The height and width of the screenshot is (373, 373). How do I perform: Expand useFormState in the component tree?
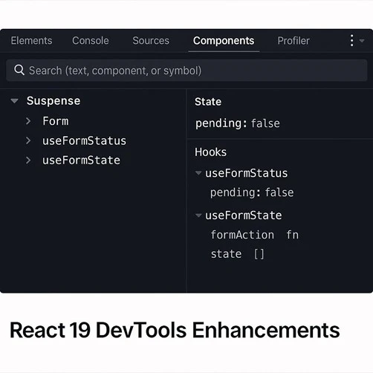[x=28, y=160]
